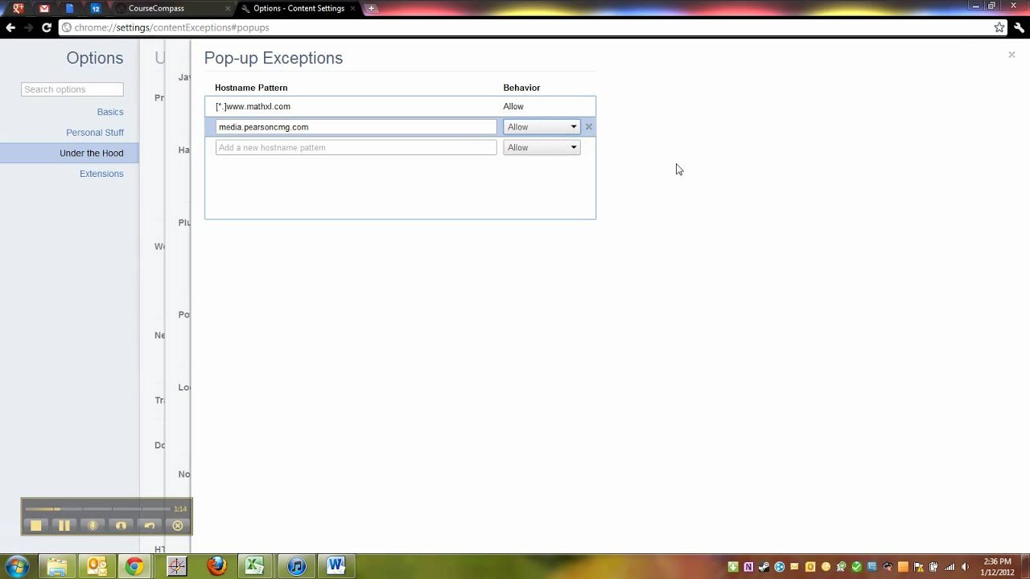
Task: Pause the screen recording
Action: pos(64,525)
